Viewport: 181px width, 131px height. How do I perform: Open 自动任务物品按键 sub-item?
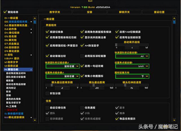[16, 84]
